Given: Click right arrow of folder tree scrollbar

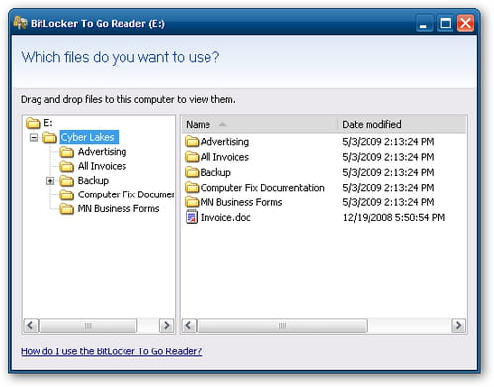Looking at the screenshot, I should (167, 326).
